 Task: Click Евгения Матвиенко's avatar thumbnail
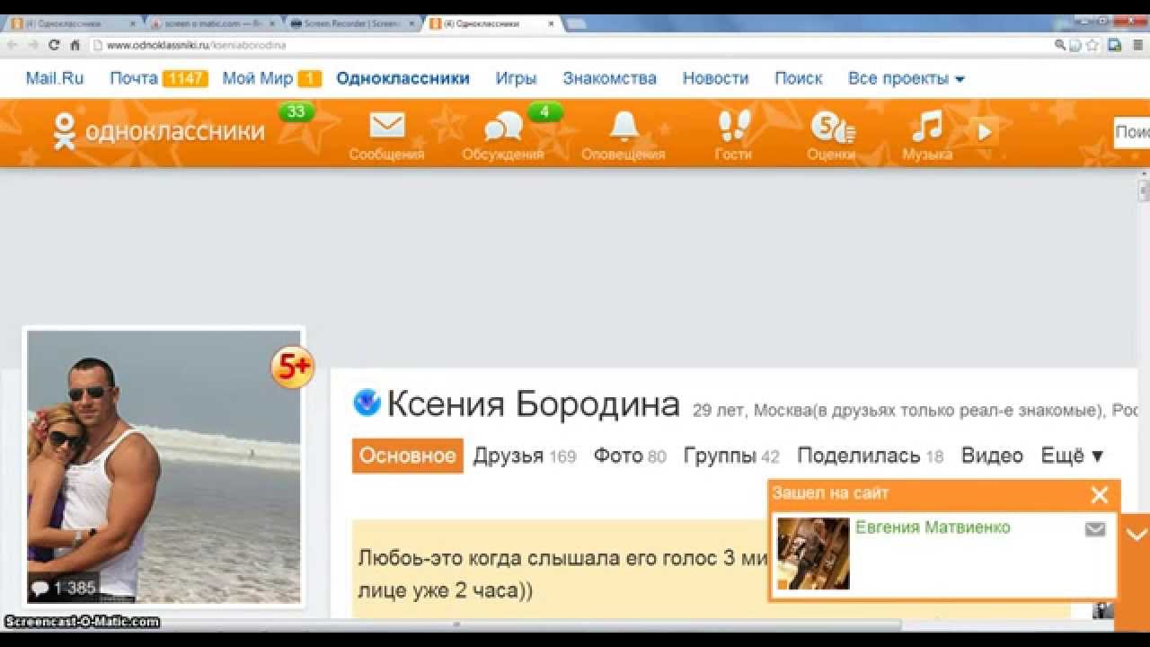[813, 554]
